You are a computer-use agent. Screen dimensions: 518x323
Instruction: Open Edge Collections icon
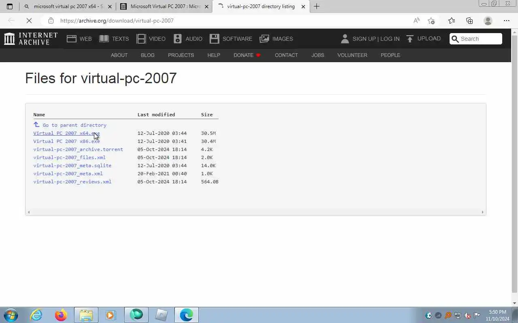[x=469, y=21]
